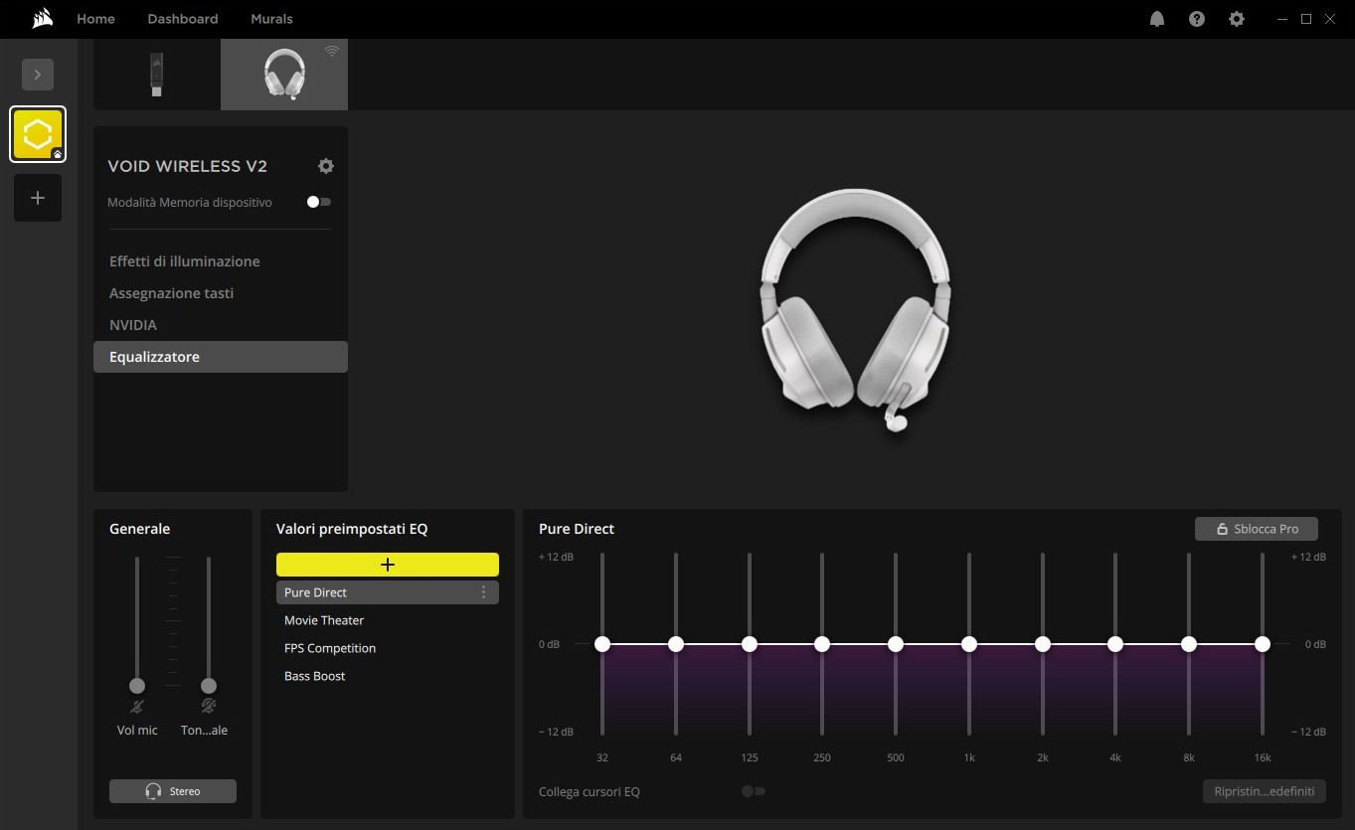Open Pure Direct preset options menu

click(484, 592)
